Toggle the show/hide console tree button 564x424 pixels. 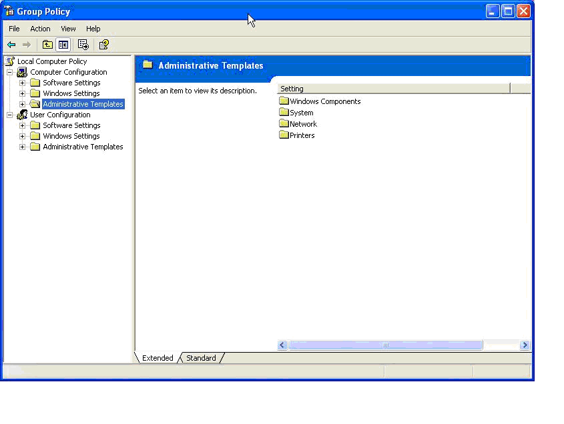tap(63, 45)
